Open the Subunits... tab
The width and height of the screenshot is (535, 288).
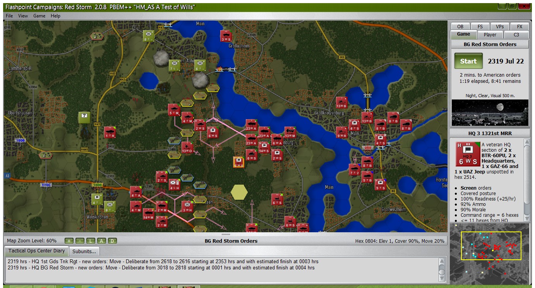coord(84,251)
